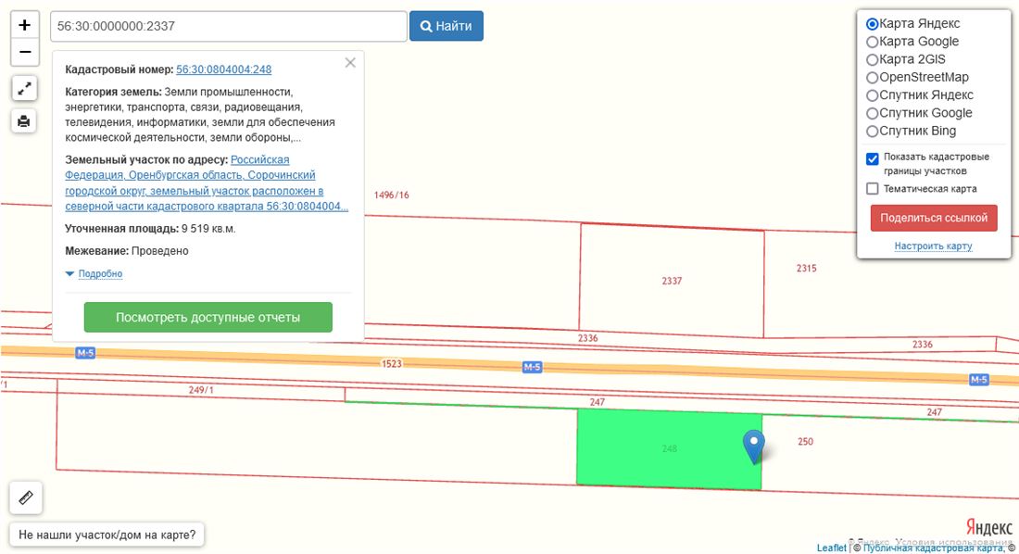Open Настроить карту settings link
The width and height of the screenshot is (1019, 554).
click(933, 246)
